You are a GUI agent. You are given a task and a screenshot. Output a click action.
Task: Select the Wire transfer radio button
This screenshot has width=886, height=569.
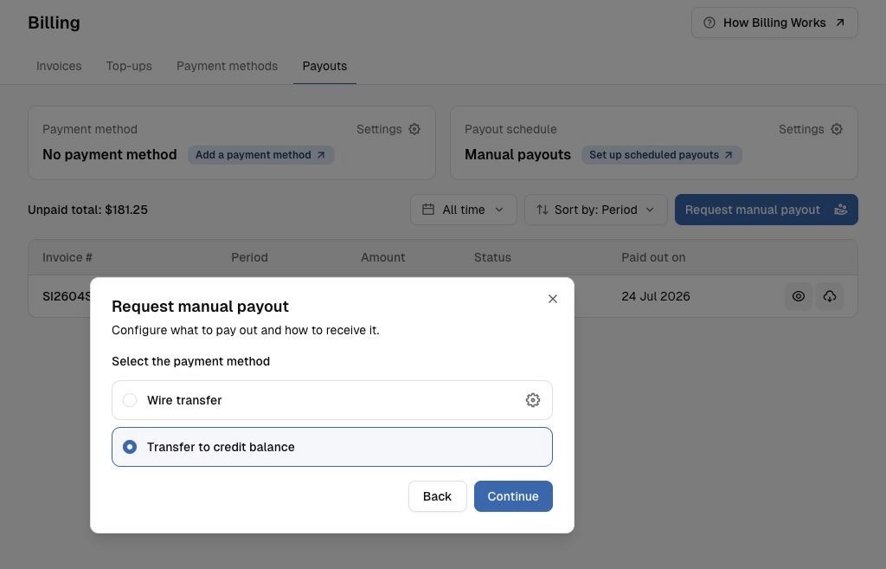pos(130,400)
